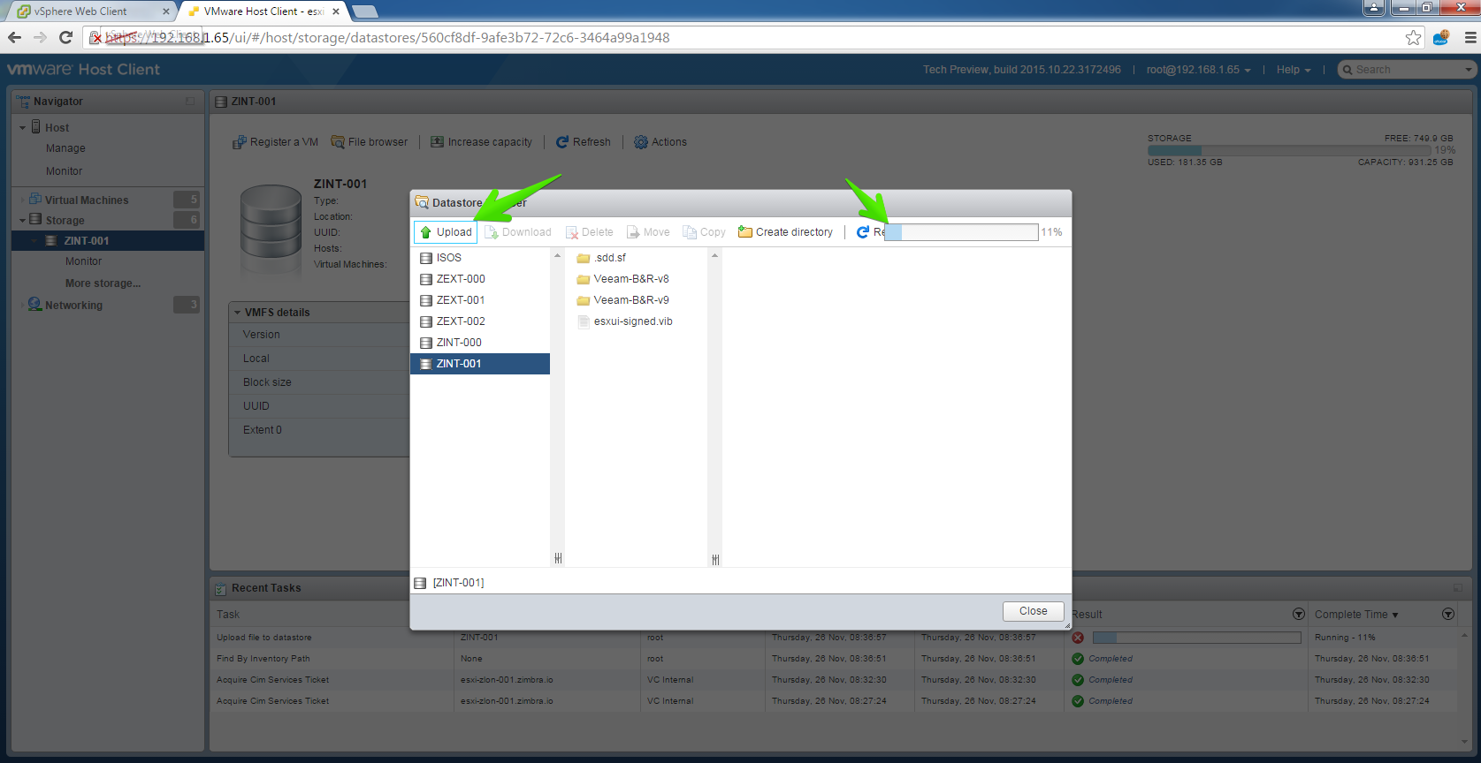Select Networking in the Navigator
Screen dimensions: 1481x763
(73, 306)
